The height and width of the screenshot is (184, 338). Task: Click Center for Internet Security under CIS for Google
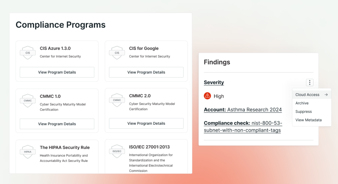(x=150, y=56)
